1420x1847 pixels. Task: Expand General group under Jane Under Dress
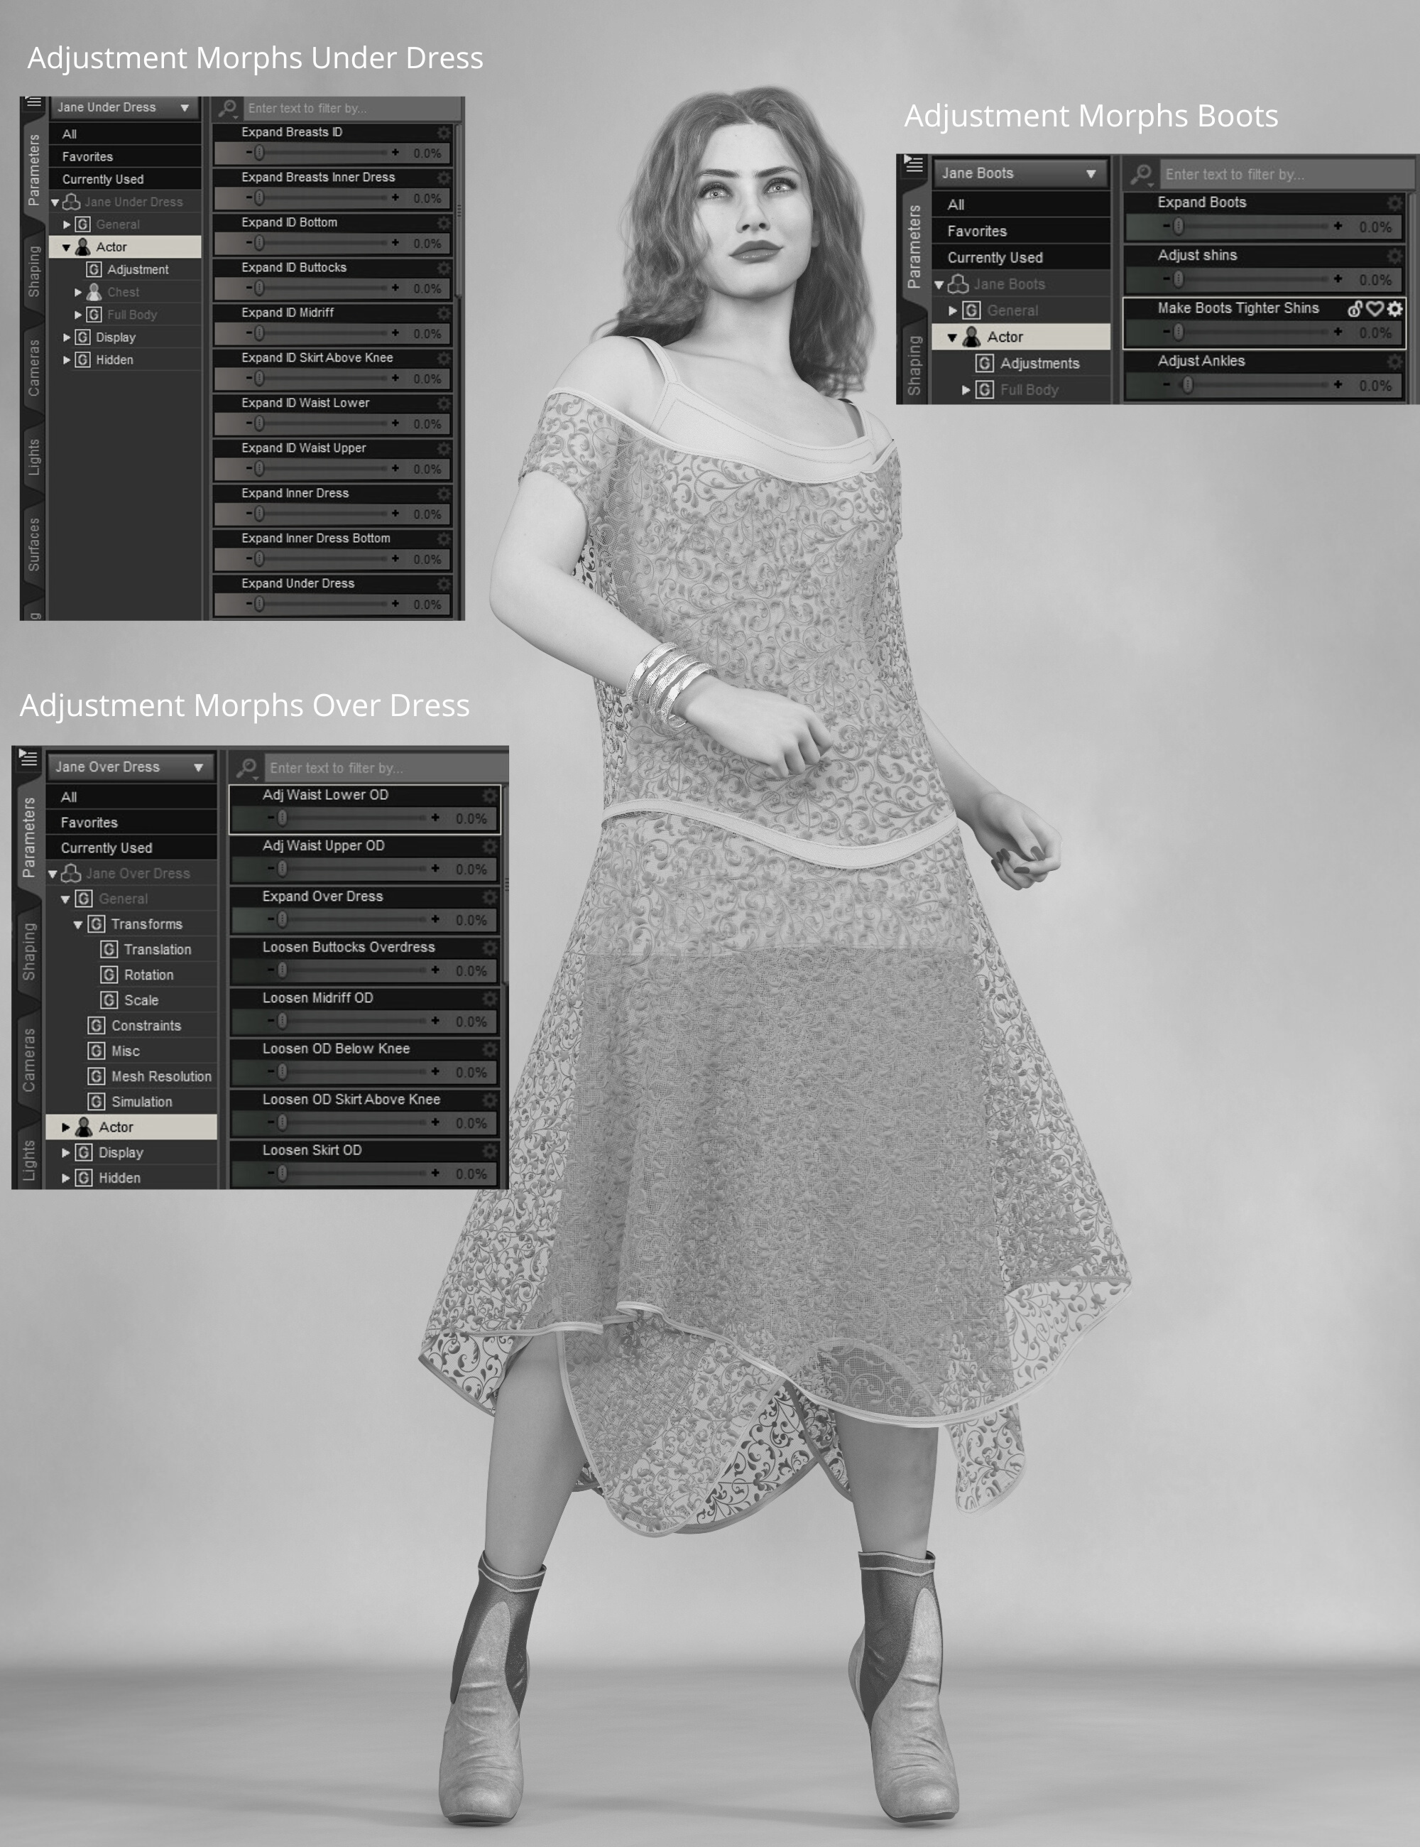pos(67,225)
